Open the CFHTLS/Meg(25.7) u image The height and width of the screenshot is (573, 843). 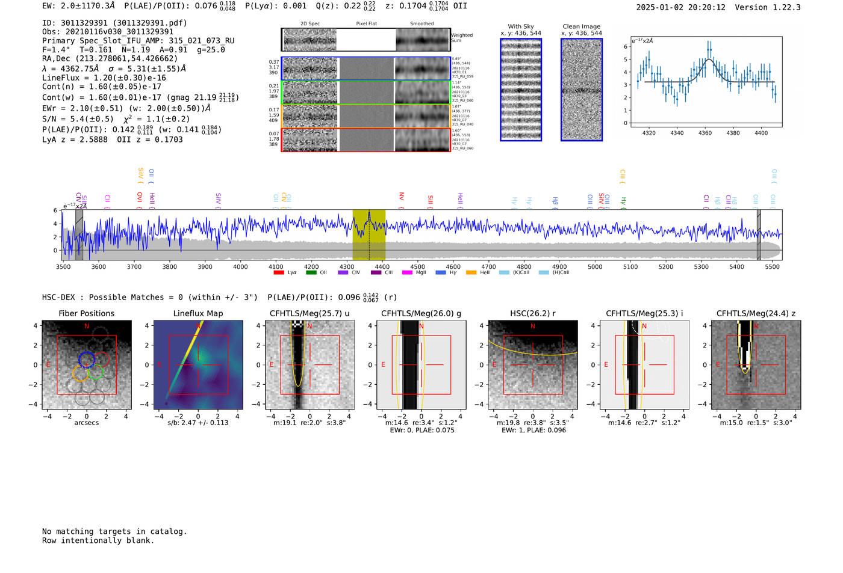310,365
